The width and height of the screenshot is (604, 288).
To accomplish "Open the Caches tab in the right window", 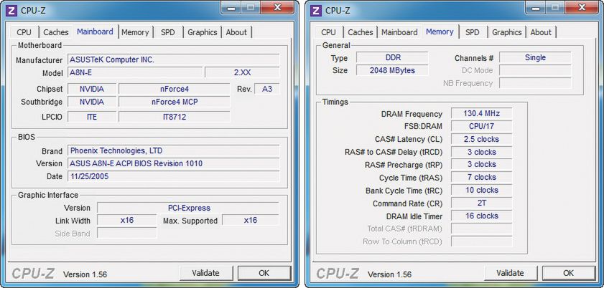I will coord(360,32).
